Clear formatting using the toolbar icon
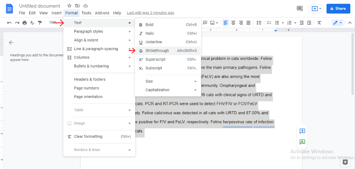Screen dimensions: 355x169 tap(319, 23)
